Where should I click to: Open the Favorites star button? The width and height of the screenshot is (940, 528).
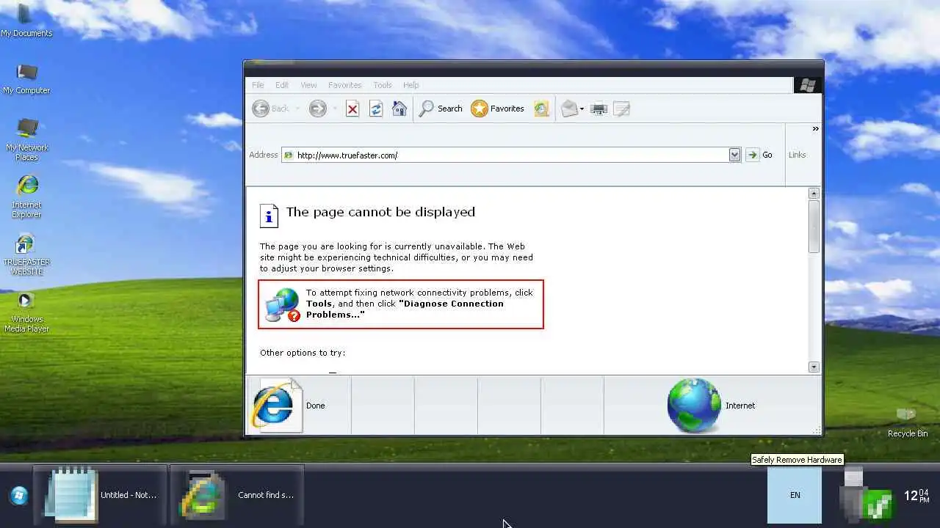point(498,109)
